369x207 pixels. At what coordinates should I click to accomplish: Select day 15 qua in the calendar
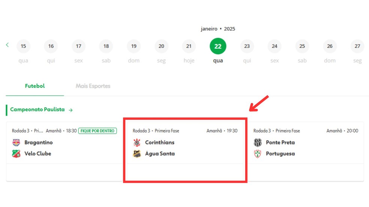coord(23,46)
